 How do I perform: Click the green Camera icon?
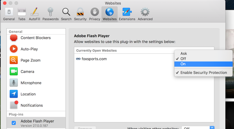click(x=14, y=71)
